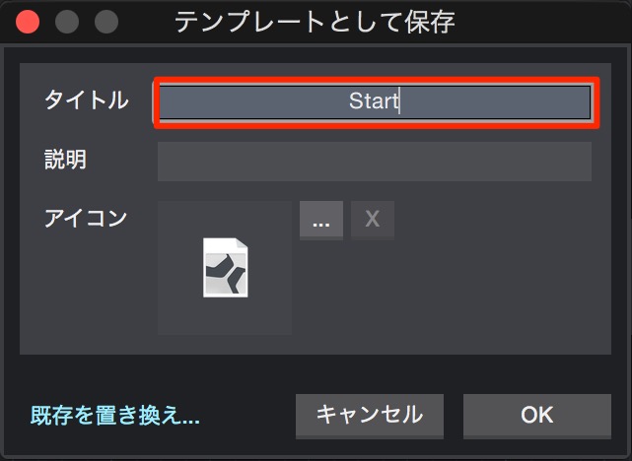Click the Title field containing Start
The width and height of the screenshot is (632, 461).
[x=375, y=102]
